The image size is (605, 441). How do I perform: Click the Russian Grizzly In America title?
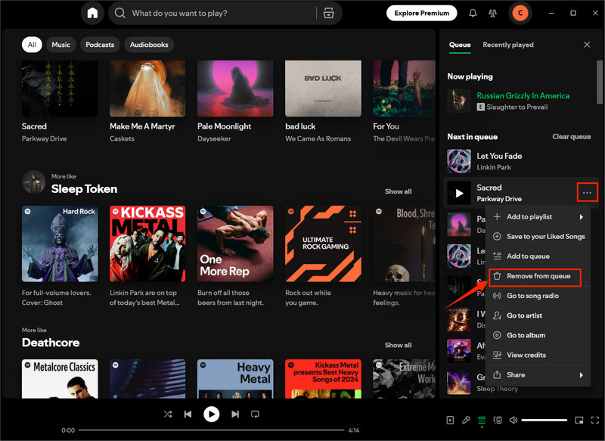point(523,95)
